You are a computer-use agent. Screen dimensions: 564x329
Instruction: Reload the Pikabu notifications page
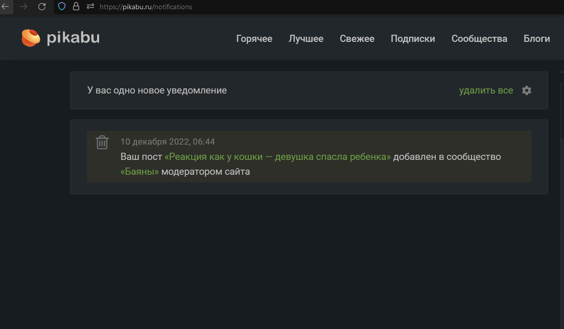click(x=42, y=7)
